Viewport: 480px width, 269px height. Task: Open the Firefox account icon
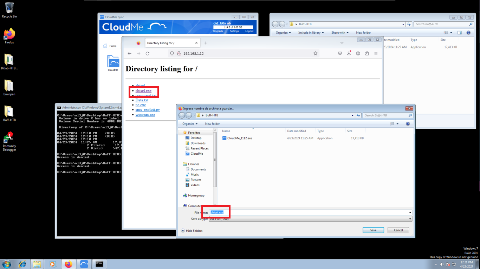(x=358, y=53)
